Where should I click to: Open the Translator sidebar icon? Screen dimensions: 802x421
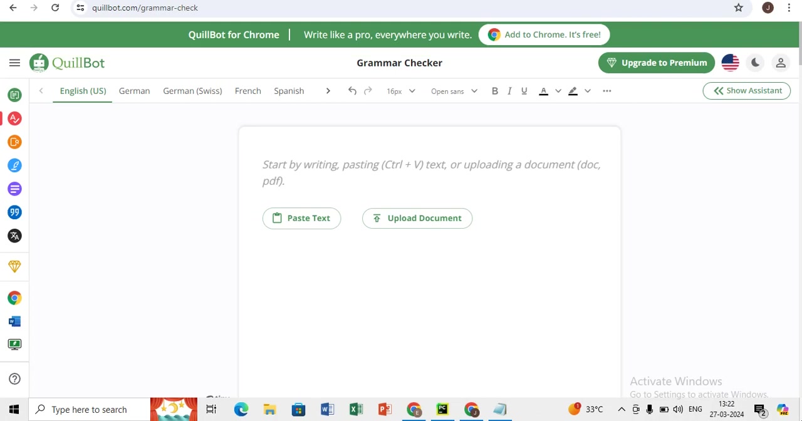click(x=14, y=236)
